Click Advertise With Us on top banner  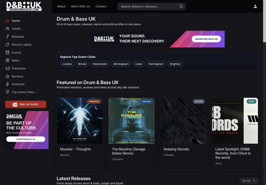tap(206, 39)
